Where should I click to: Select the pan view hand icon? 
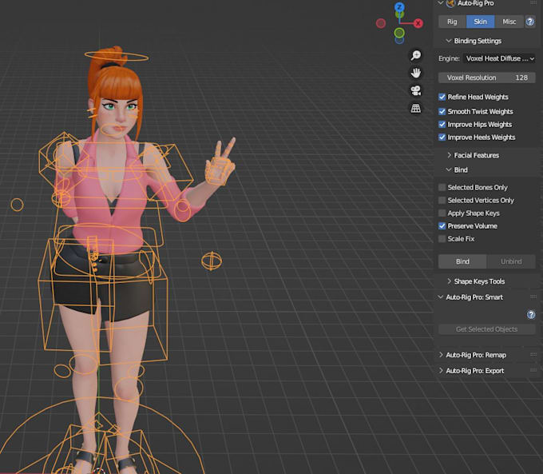coord(415,73)
